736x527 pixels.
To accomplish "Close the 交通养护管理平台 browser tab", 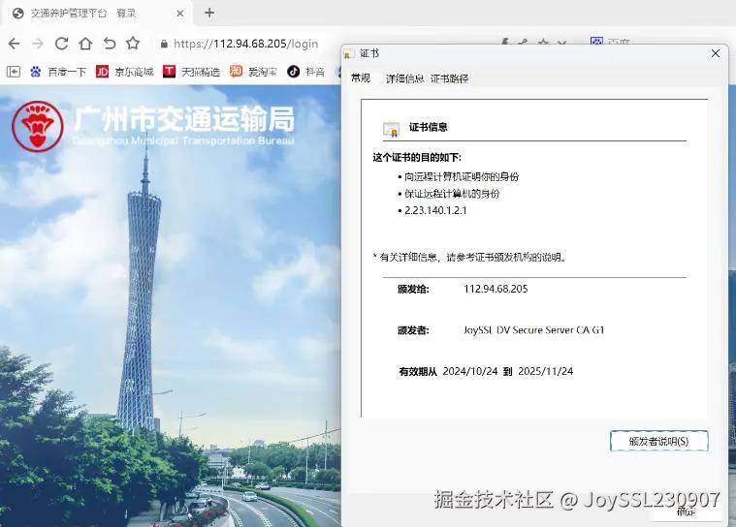I will (x=179, y=14).
